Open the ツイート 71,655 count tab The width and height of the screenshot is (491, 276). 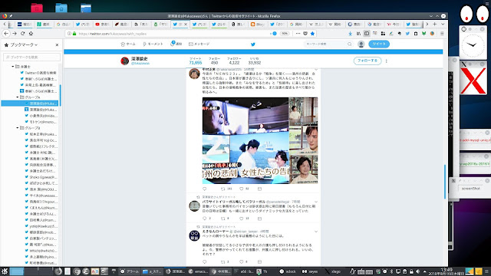pyautogui.click(x=196, y=61)
